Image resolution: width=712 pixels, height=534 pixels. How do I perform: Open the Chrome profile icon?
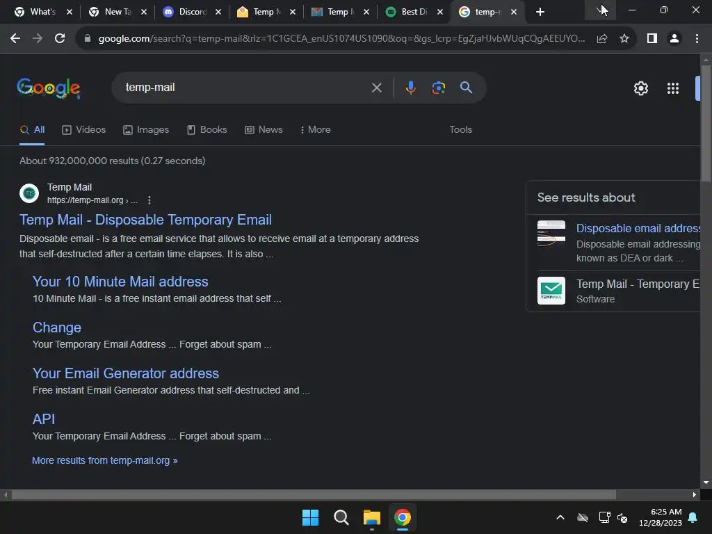[x=674, y=39]
